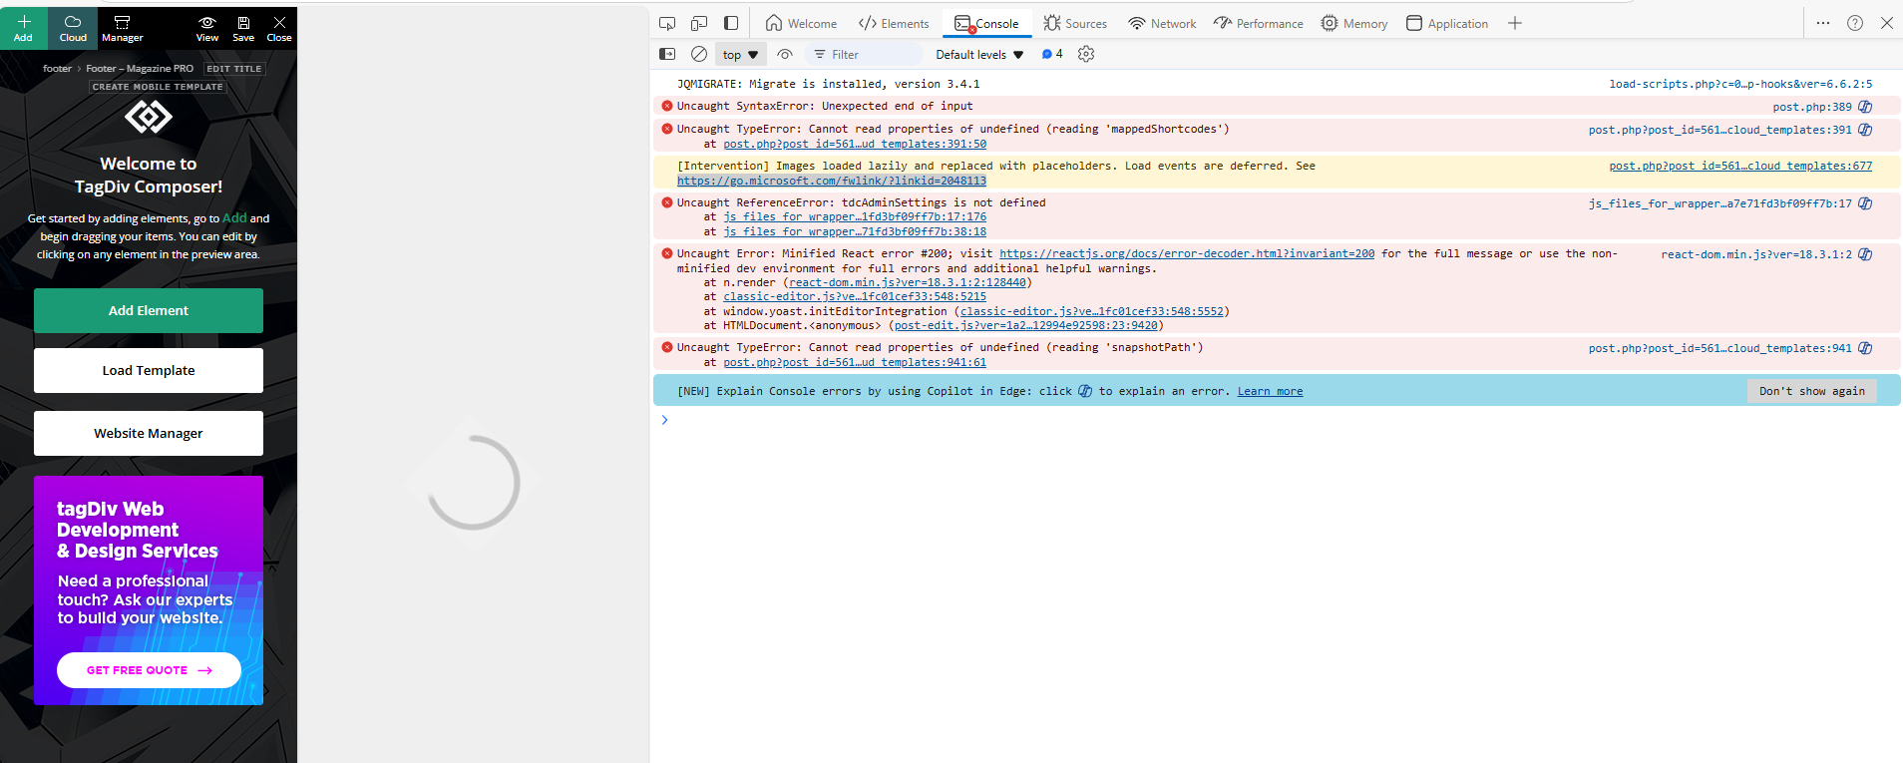
Task: Click the live expression eye icon
Action: point(785,54)
